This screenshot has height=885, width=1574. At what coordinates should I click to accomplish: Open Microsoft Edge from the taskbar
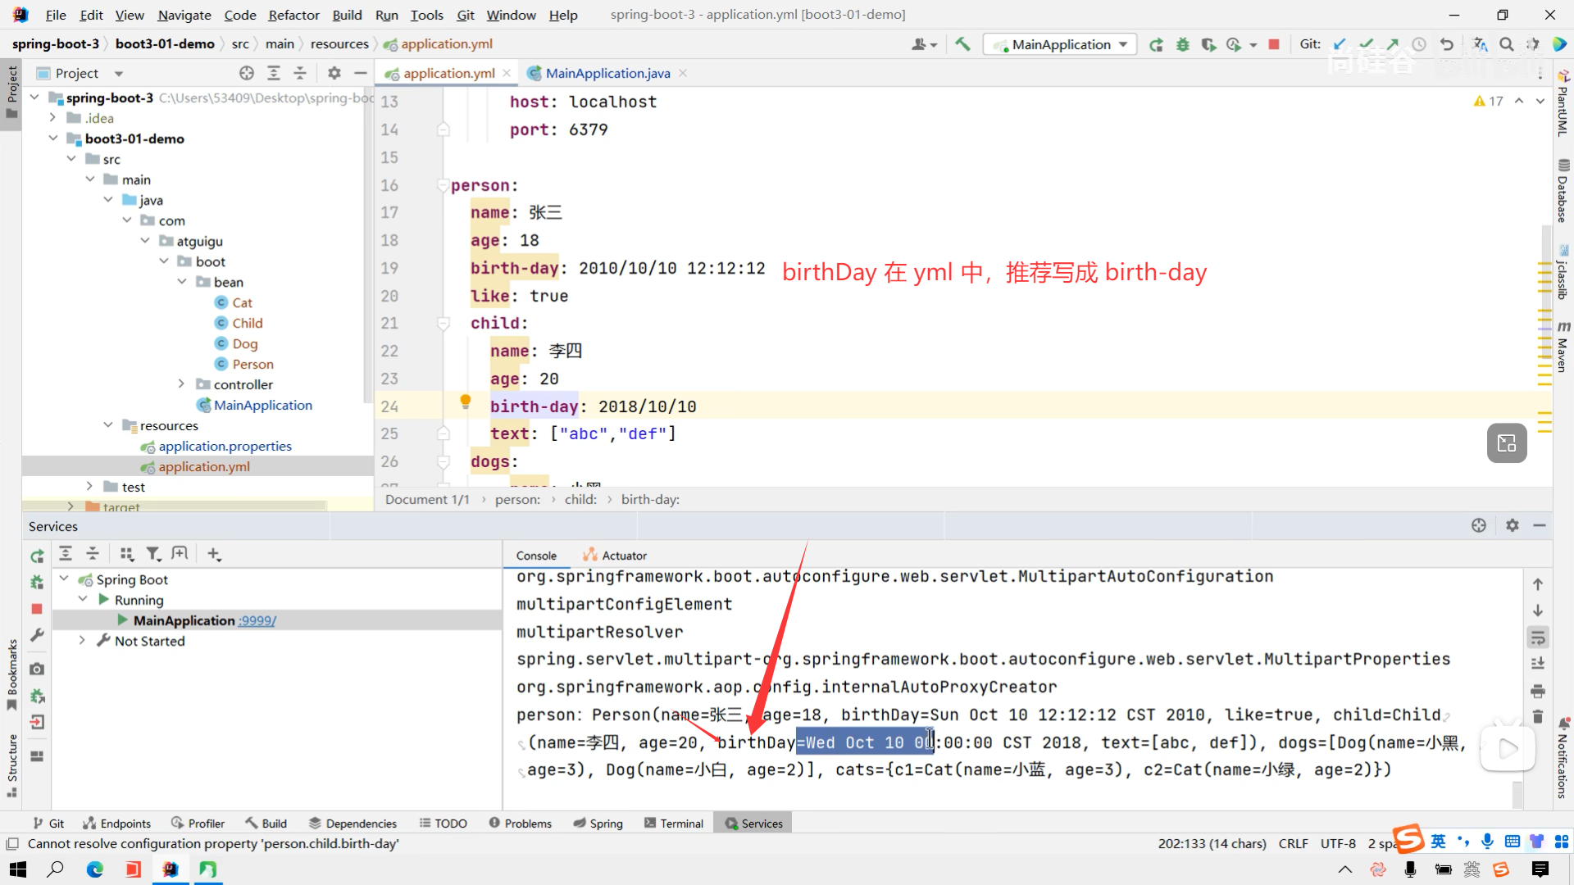pos(95,869)
